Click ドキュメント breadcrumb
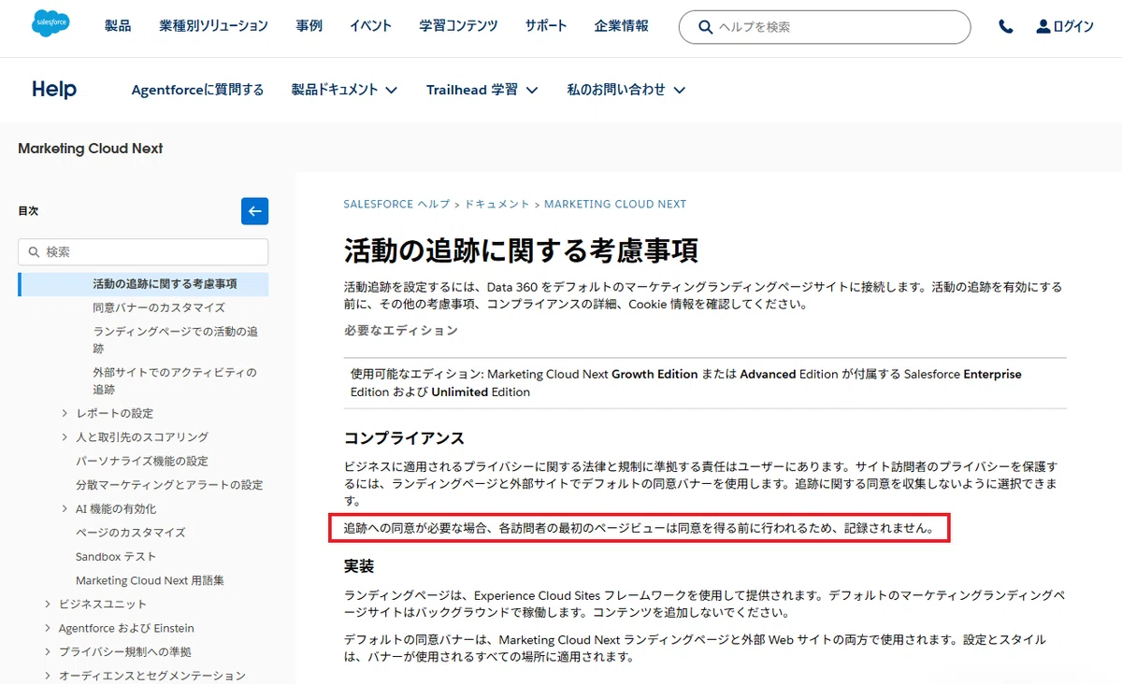The height and width of the screenshot is (684, 1122). (497, 204)
